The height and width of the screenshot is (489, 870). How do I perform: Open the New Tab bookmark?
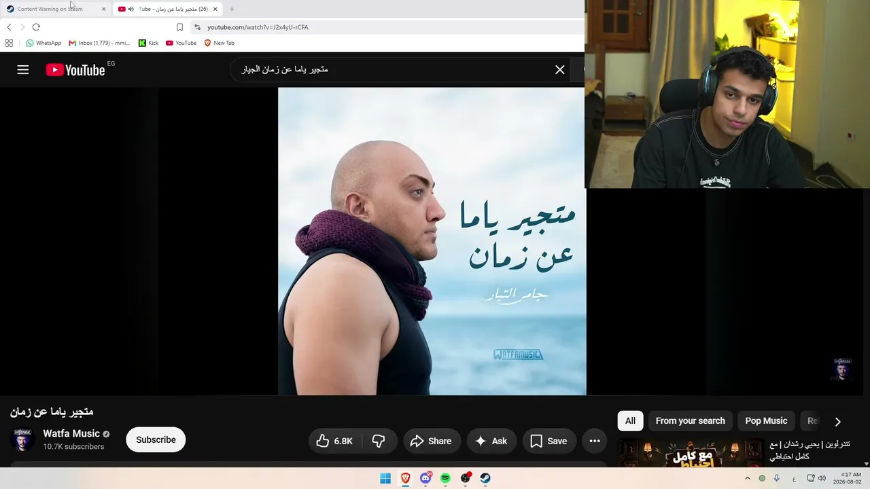pos(219,43)
